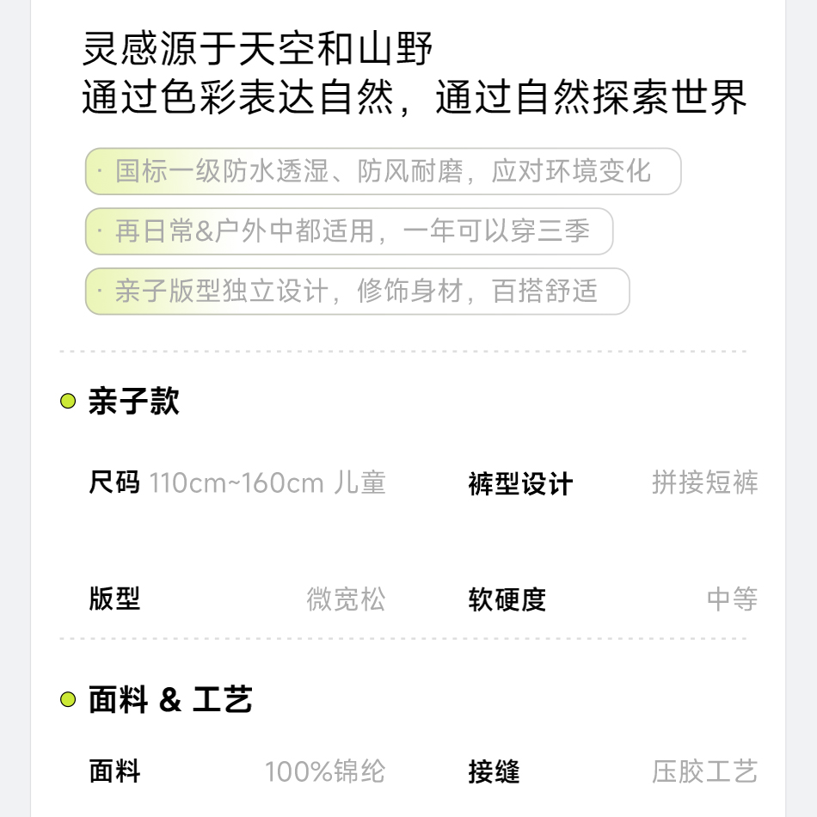
Task: Click the 中等 softness value
Action: click(732, 599)
